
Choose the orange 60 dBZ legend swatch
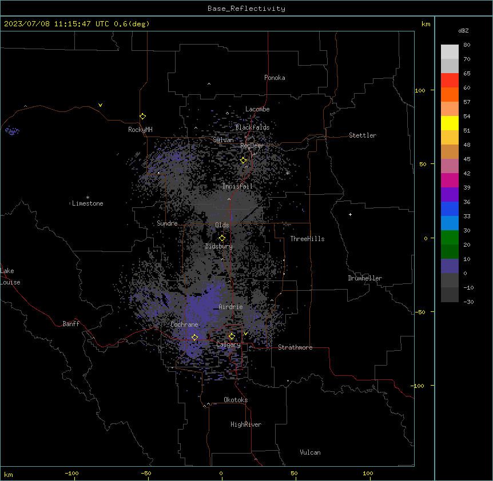tap(450, 94)
